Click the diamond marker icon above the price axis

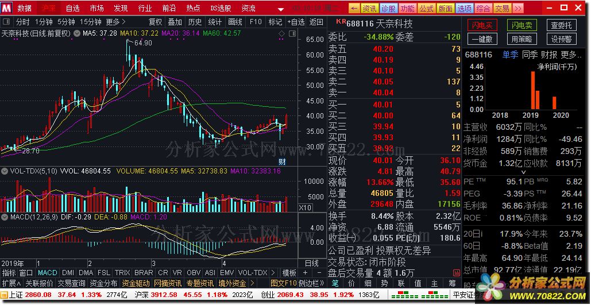[x=281, y=34]
